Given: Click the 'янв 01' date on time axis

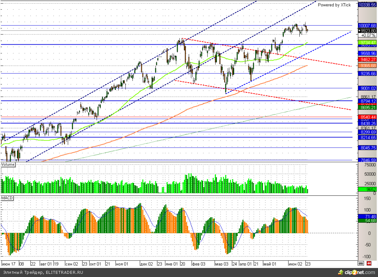Looking at the screenshot, I should coord(171,264).
